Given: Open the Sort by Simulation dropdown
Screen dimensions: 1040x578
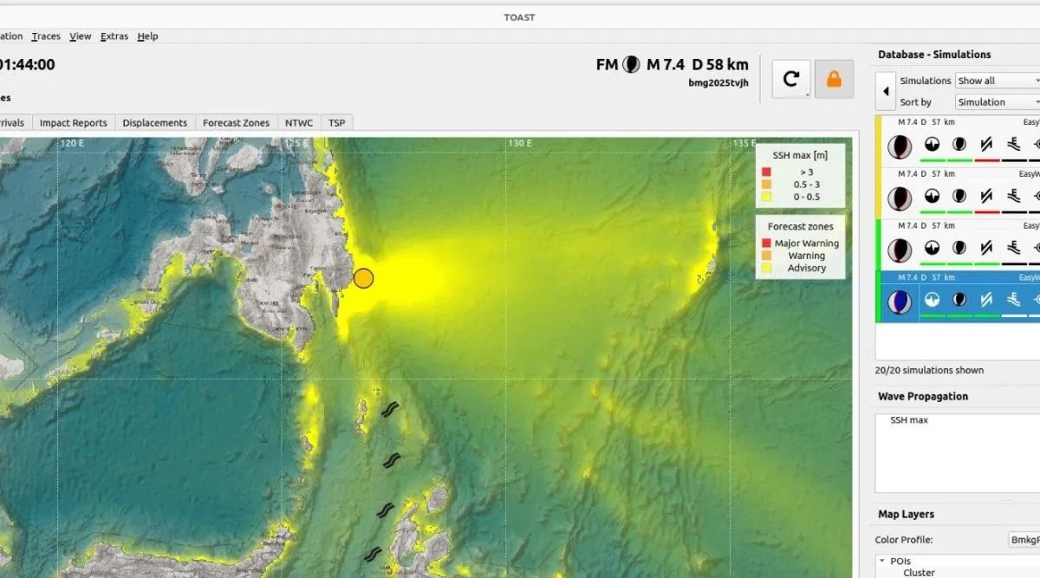Looking at the screenshot, I should pos(997,101).
